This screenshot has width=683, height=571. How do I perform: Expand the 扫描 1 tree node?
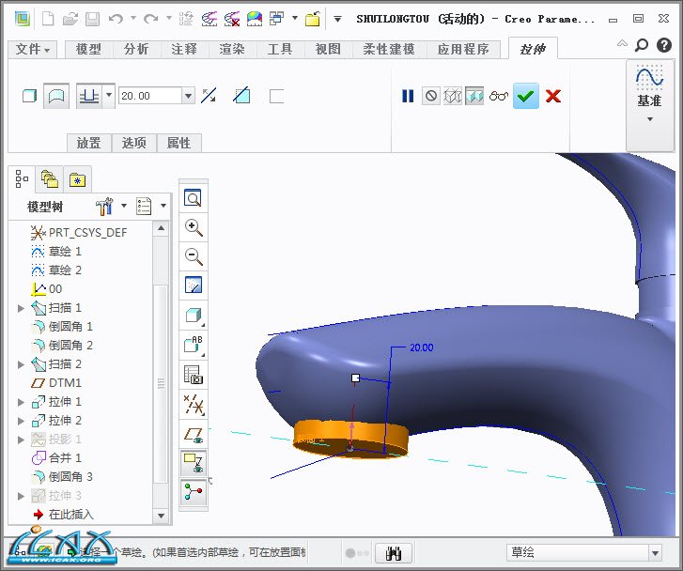(x=22, y=308)
